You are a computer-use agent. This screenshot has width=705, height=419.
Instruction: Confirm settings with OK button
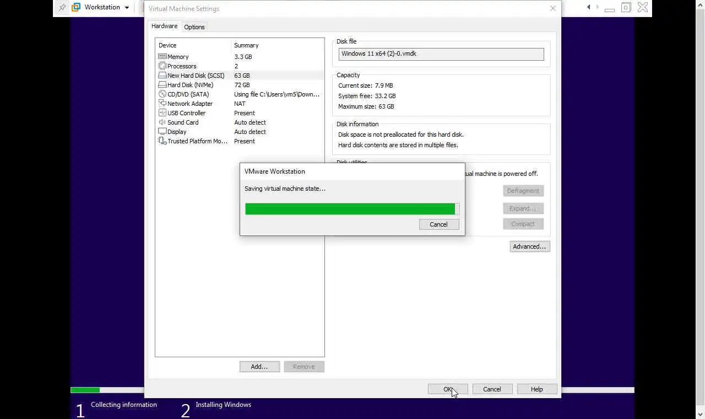(x=448, y=389)
